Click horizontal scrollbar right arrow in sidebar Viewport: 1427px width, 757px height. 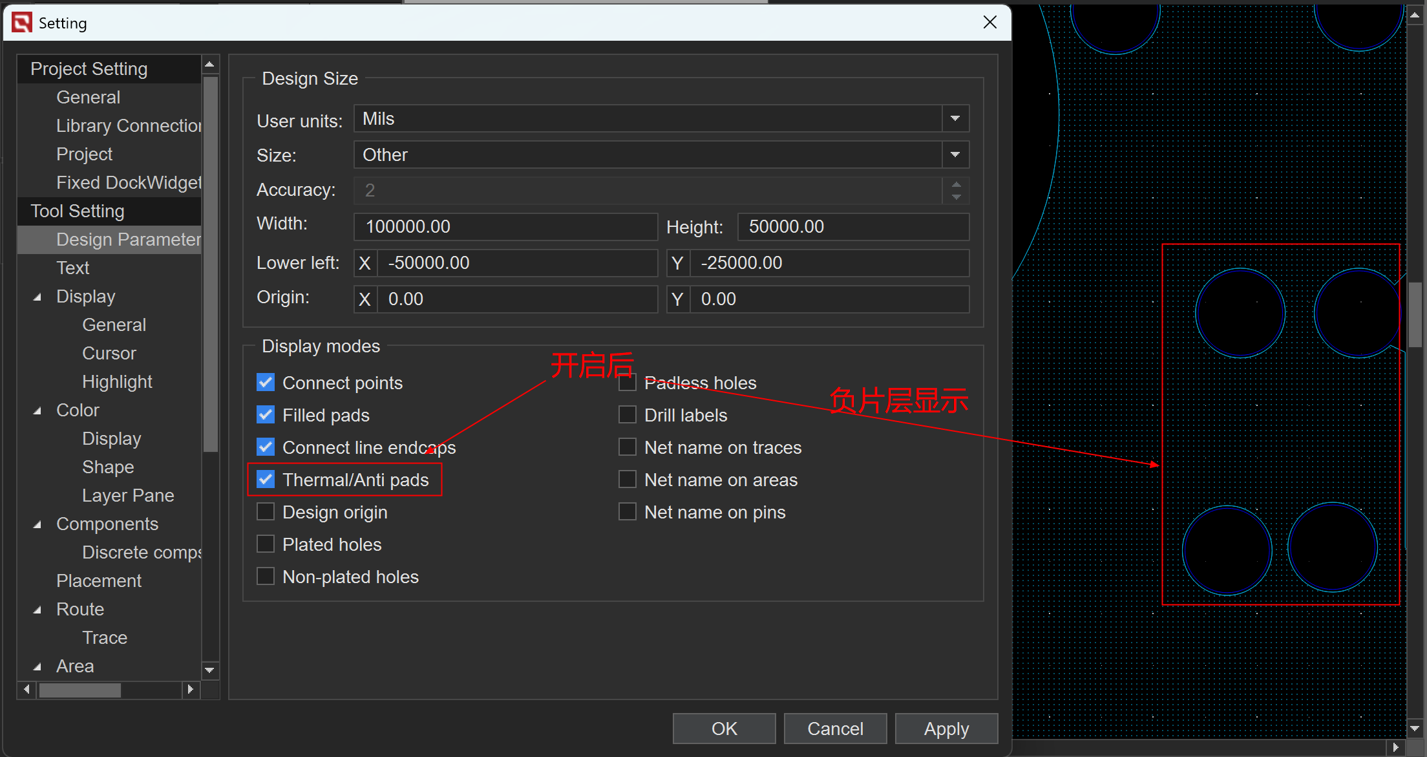pos(190,690)
